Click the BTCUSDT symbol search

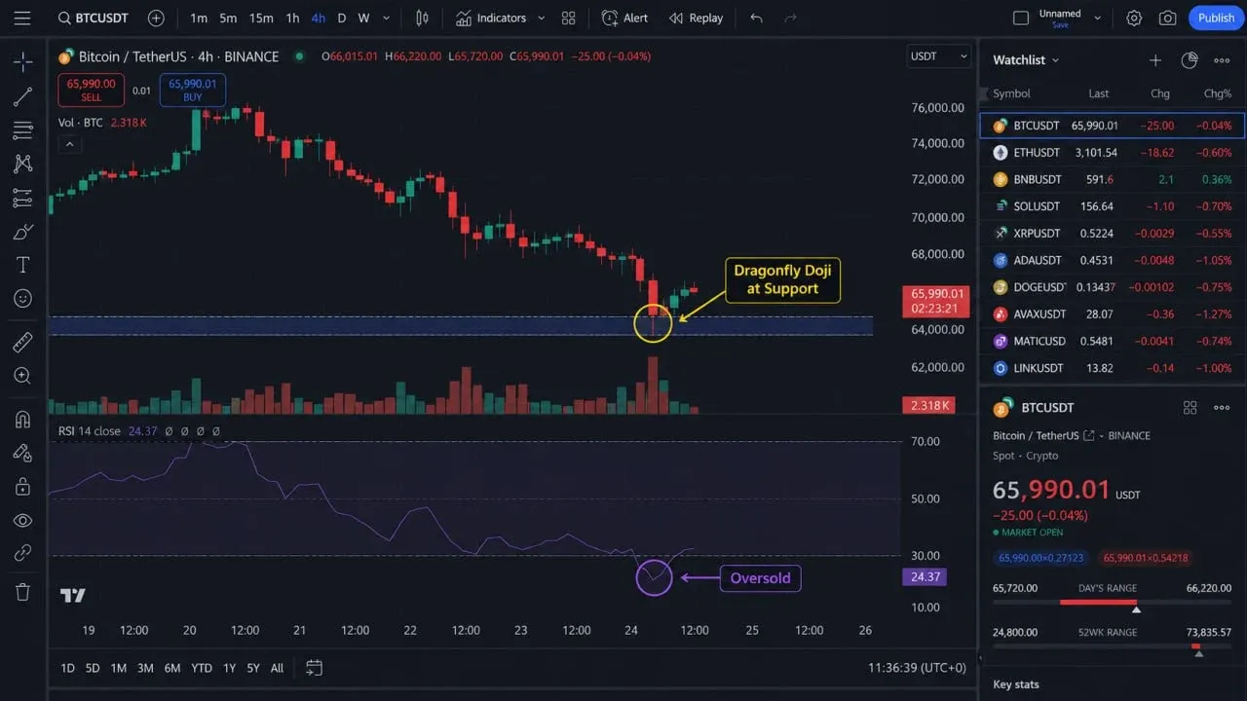95,18
